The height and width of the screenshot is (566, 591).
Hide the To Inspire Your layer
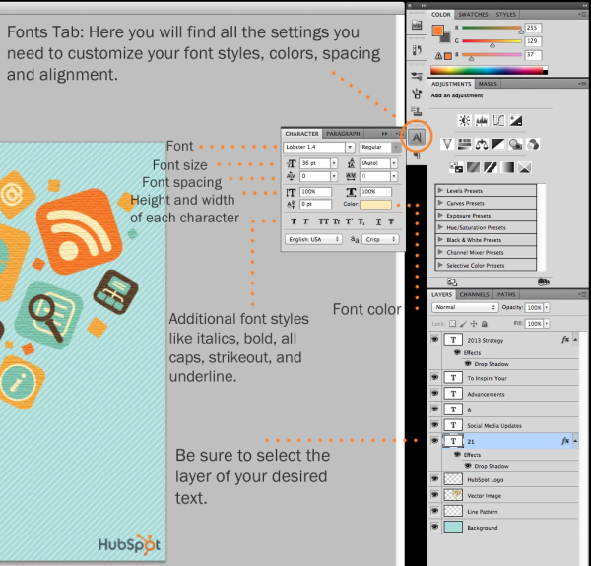434,377
